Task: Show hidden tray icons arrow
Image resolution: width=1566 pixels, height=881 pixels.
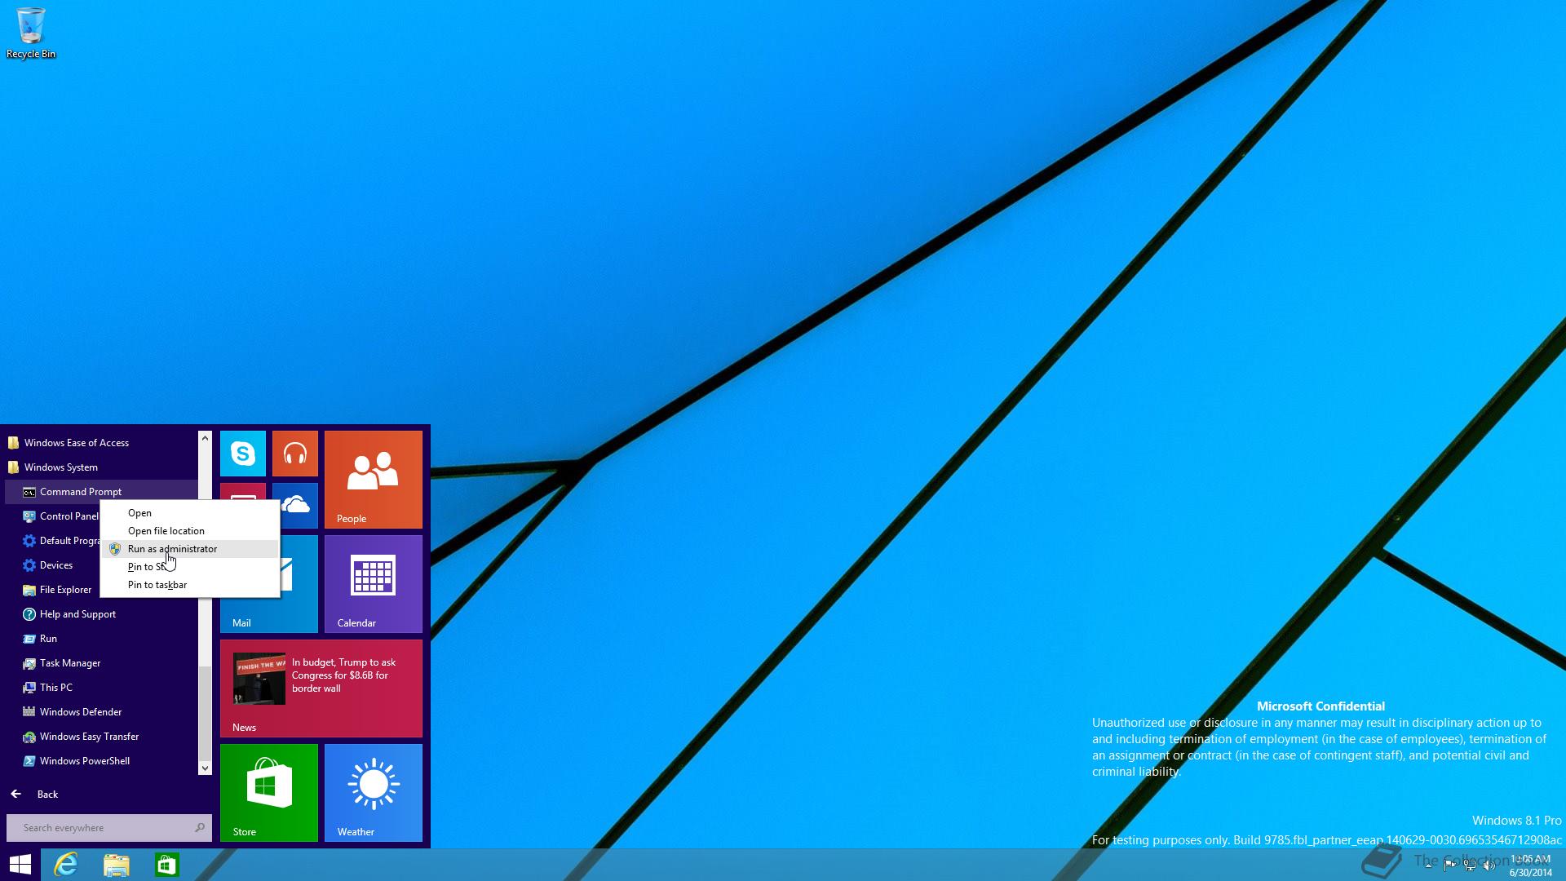Action: pyautogui.click(x=1428, y=865)
